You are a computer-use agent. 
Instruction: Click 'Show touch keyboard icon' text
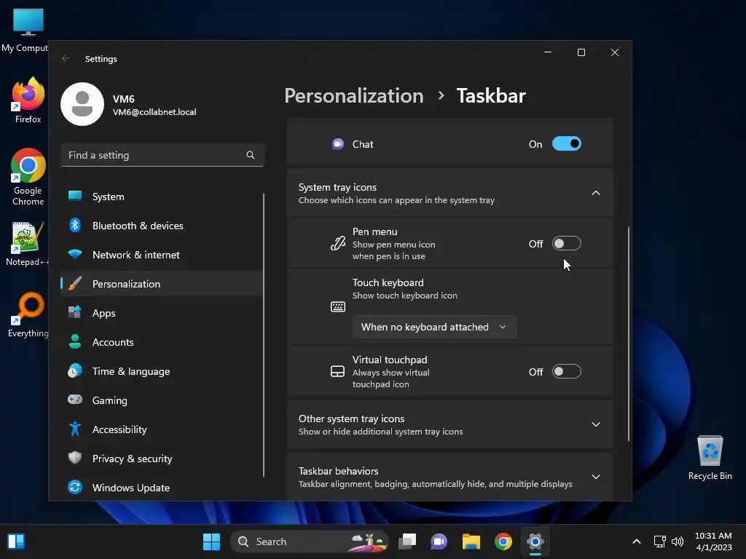pyautogui.click(x=404, y=296)
